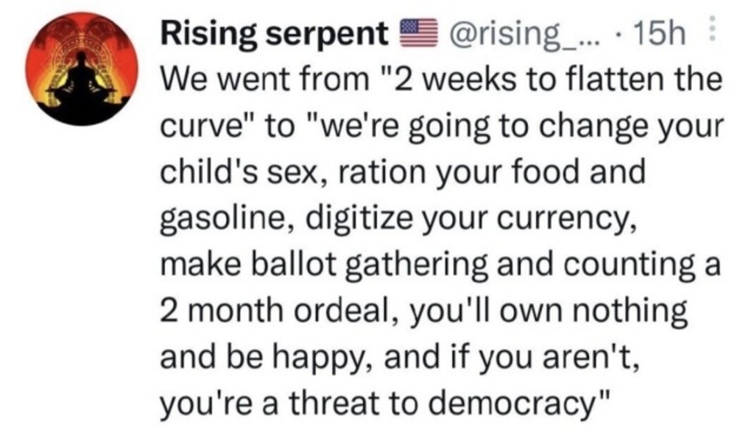Click the word "gasoline" in the tweet
The height and width of the screenshot is (433, 754).
[x=224, y=219]
